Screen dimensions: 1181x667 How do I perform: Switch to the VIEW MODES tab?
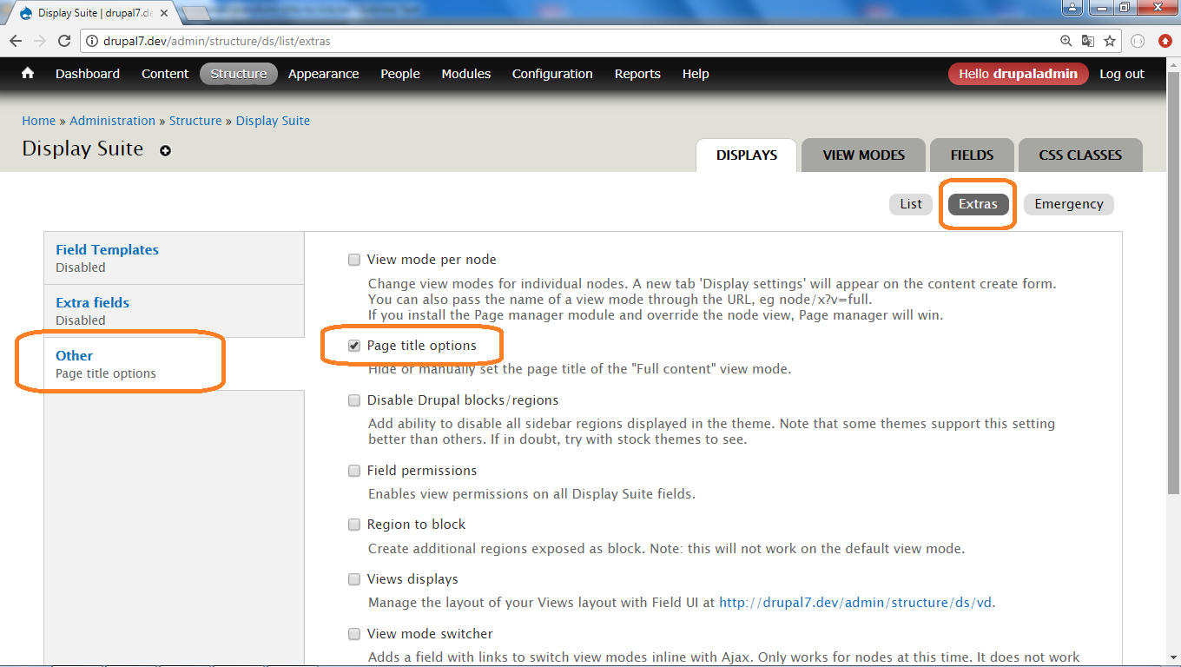(863, 155)
